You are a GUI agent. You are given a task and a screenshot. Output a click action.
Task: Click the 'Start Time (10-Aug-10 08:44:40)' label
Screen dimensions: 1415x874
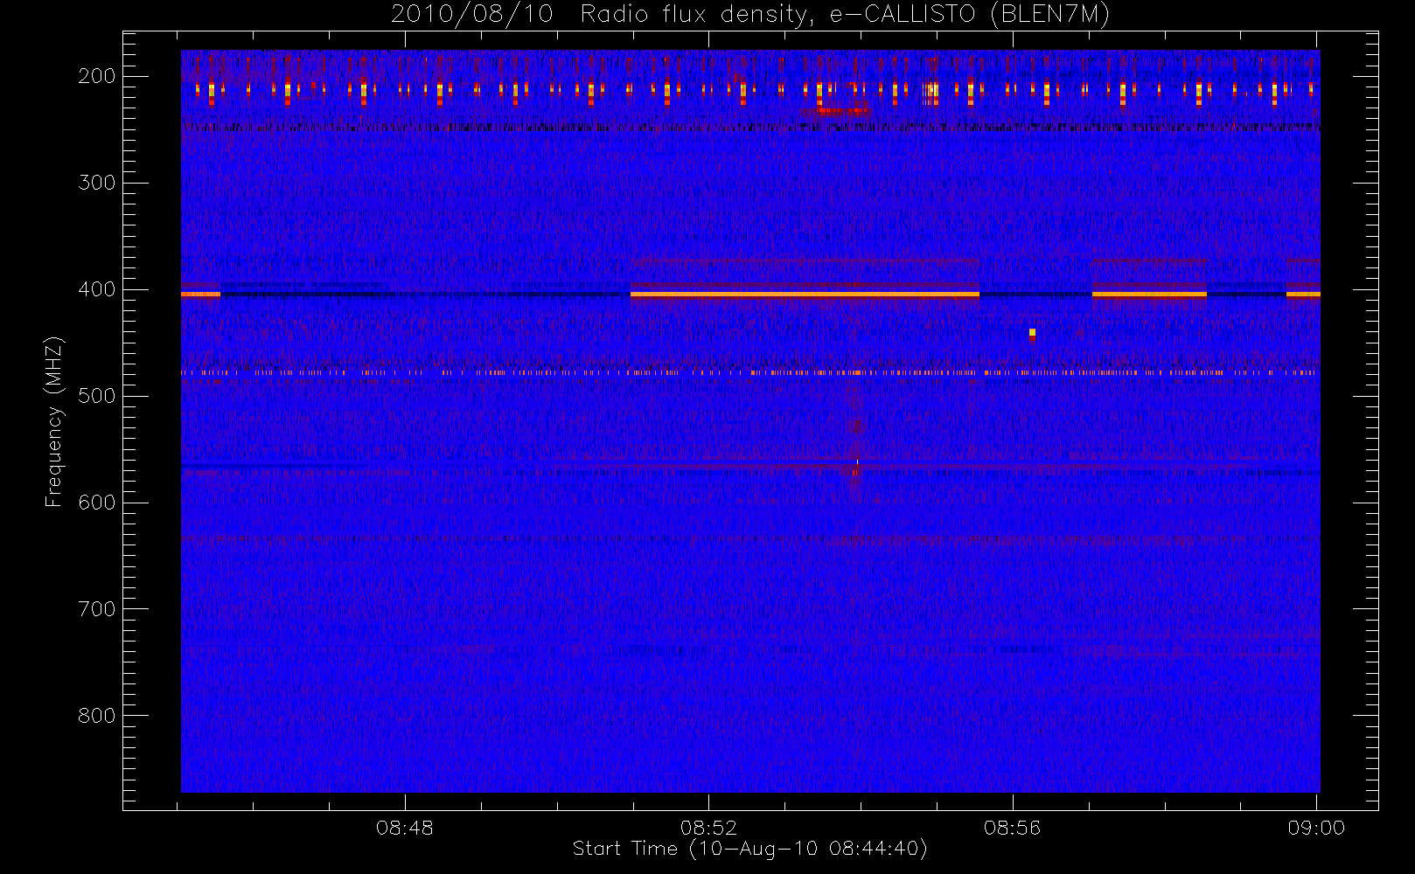[749, 849]
